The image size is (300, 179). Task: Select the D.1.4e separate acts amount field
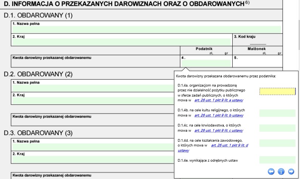277,160
